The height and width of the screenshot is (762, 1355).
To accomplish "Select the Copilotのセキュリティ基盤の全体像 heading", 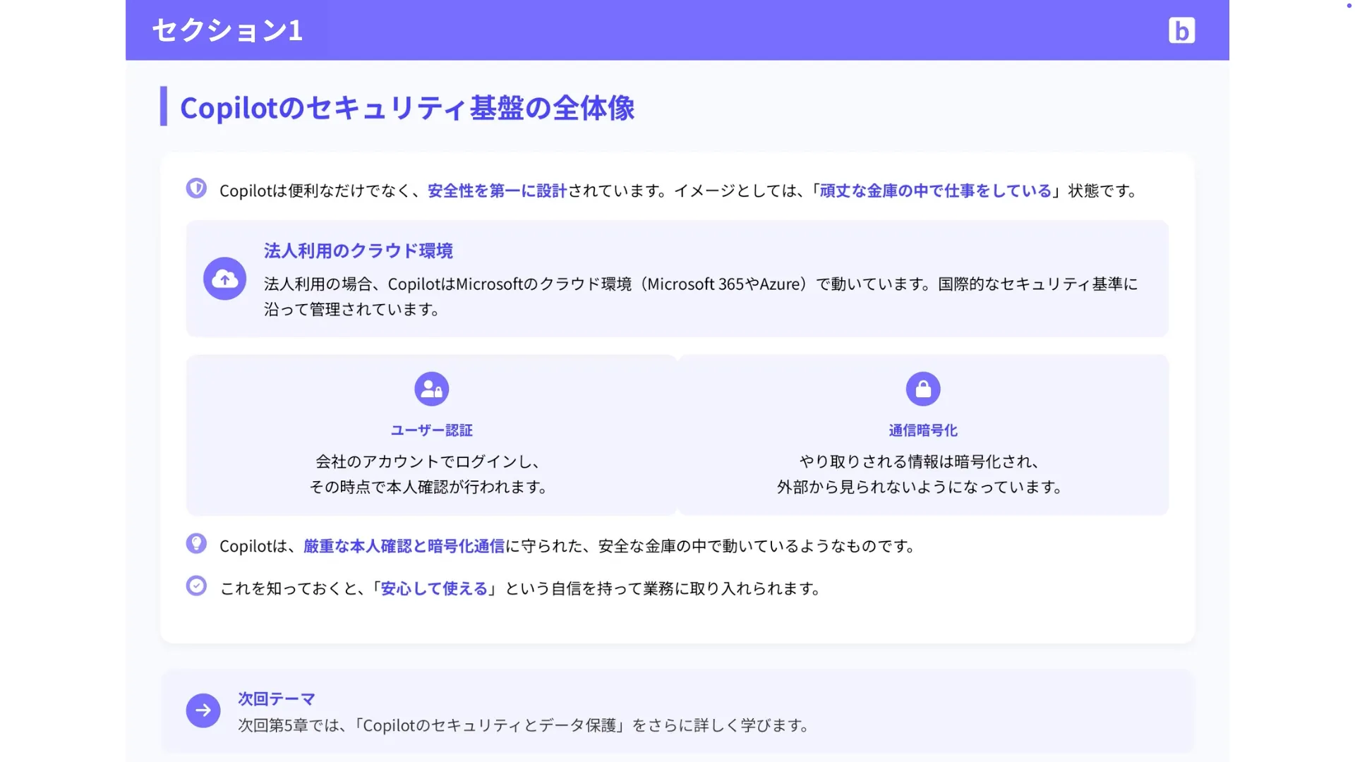I will click(406, 108).
